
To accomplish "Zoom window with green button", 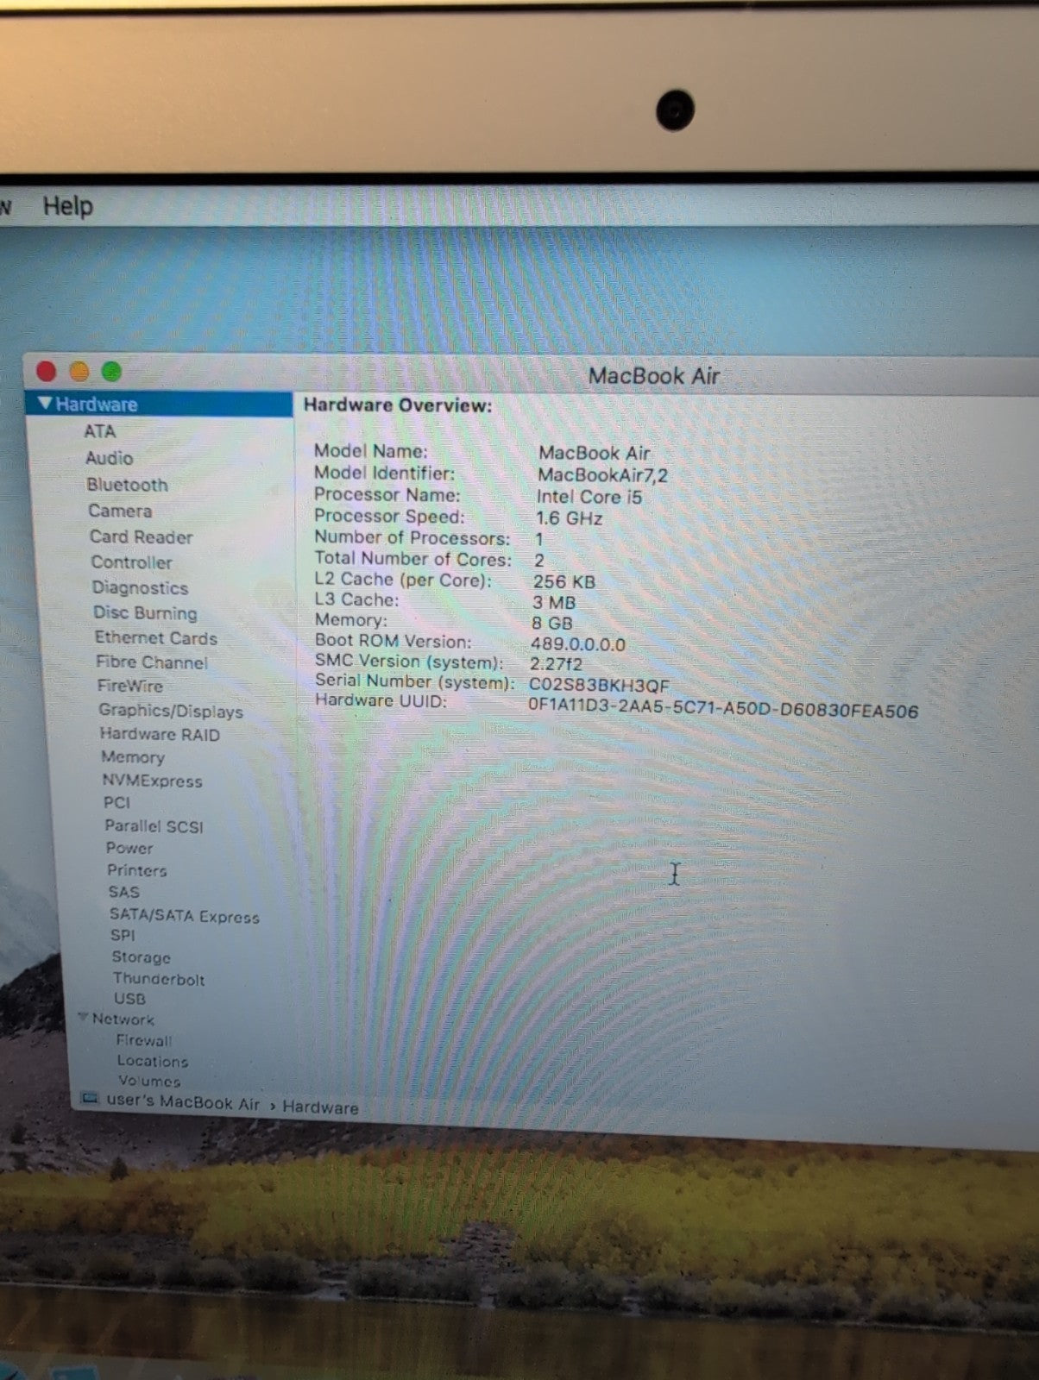I will pyautogui.click(x=111, y=372).
